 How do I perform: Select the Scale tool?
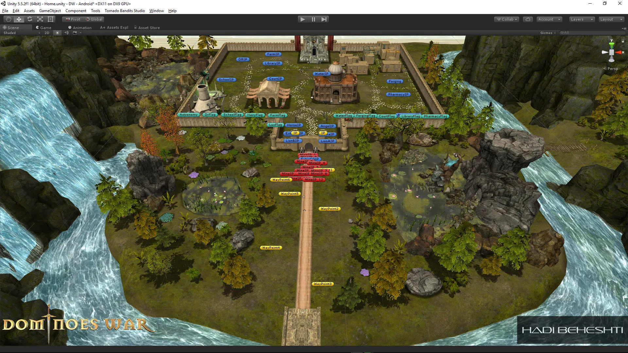(40, 19)
